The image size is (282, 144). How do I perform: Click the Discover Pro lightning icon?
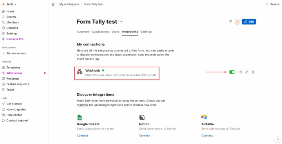3,39
